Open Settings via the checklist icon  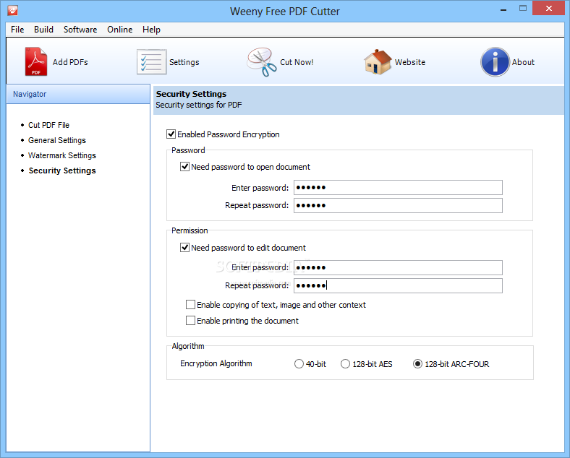pyautogui.click(x=152, y=62)
